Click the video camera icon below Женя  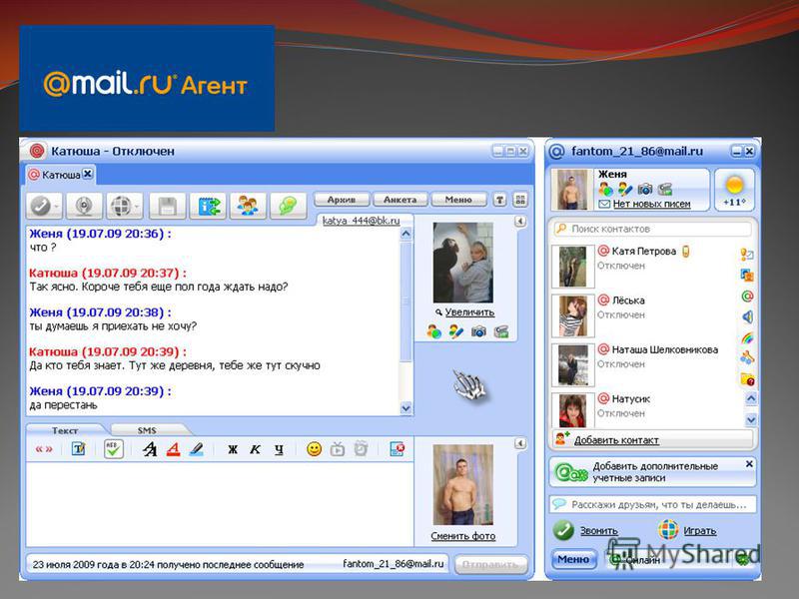point(665,190)
